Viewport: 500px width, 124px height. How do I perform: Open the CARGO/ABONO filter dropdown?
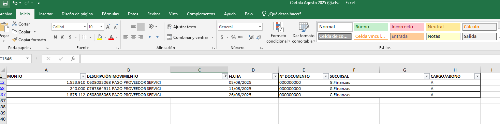(477, 76)
